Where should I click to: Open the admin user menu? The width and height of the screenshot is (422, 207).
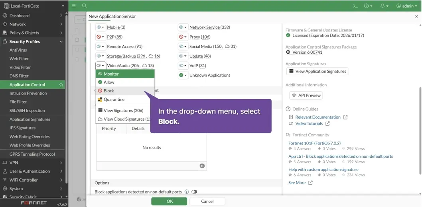point(406,6)
